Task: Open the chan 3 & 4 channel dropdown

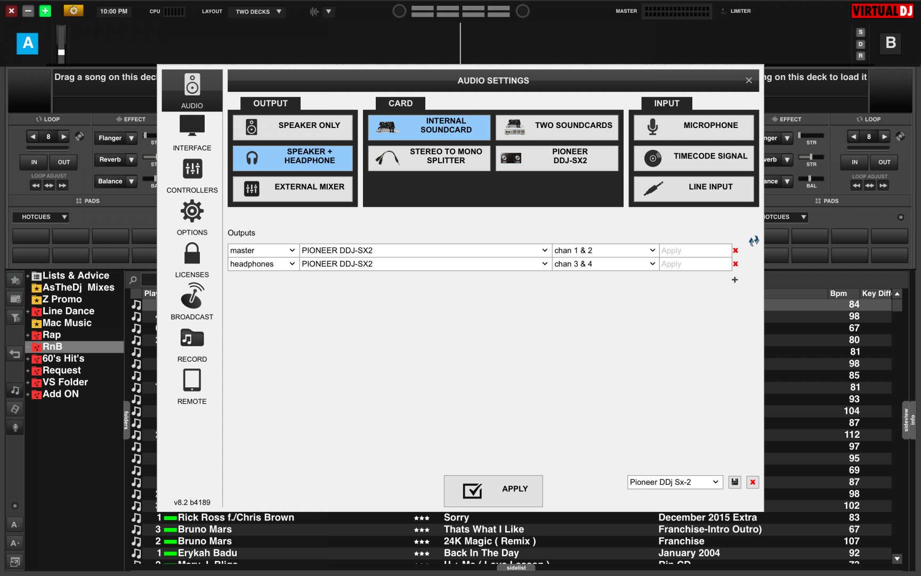Action: (x=605, y=264)
